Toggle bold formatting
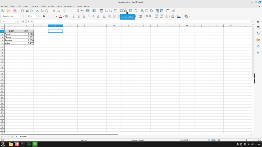Image resolution: width=262 pixels, height=147 pixels. click(44, 16)
